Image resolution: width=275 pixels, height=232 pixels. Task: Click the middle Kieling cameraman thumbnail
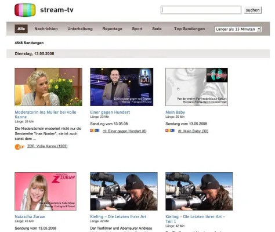pyautogui.click(x=124, y=191)
